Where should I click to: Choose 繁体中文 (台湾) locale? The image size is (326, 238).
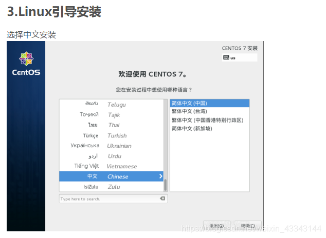click(210, 111)
